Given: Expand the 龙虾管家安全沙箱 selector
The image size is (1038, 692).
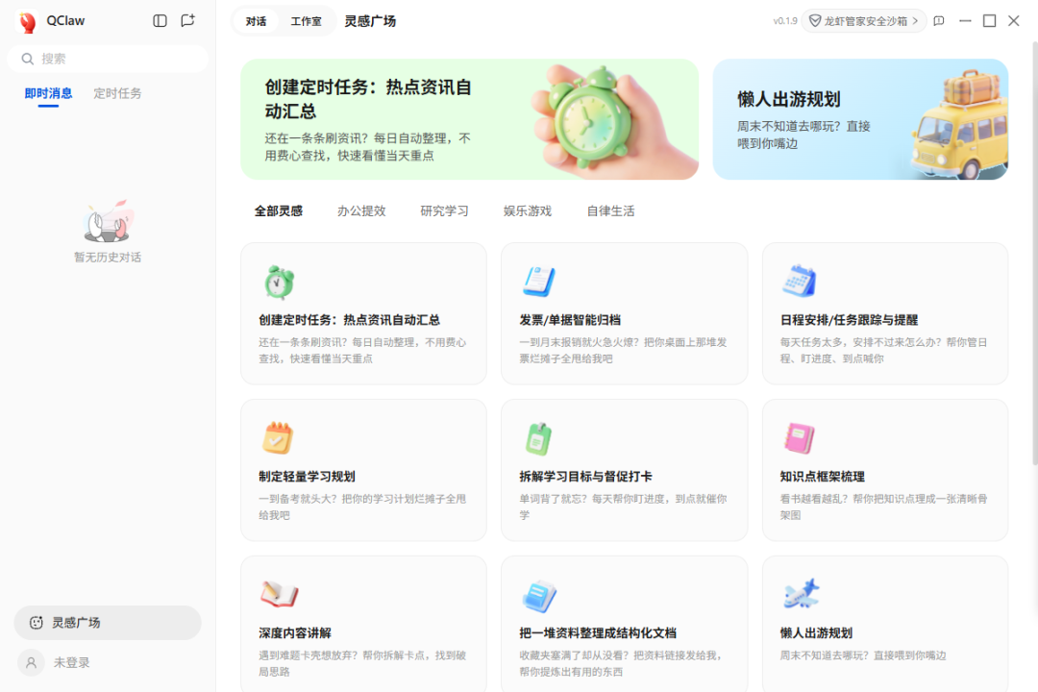Looking at the screenshot, I should tap(864, 21).
